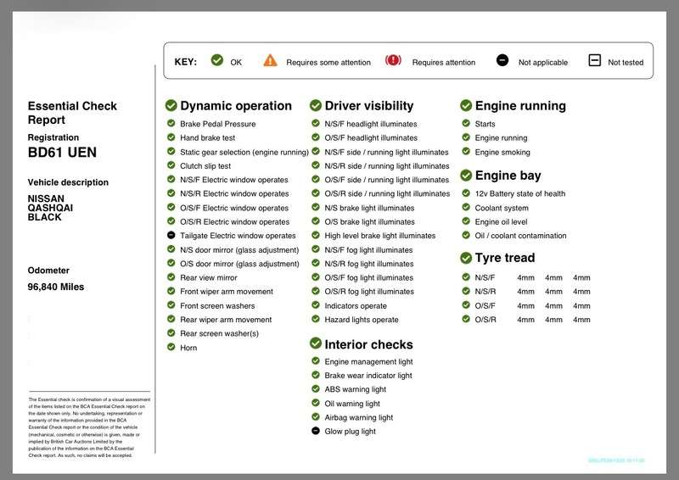Click the odometer reading 96,840 Miles
The height and width of the screenshot is (480, 679).
tap(56, 287)
